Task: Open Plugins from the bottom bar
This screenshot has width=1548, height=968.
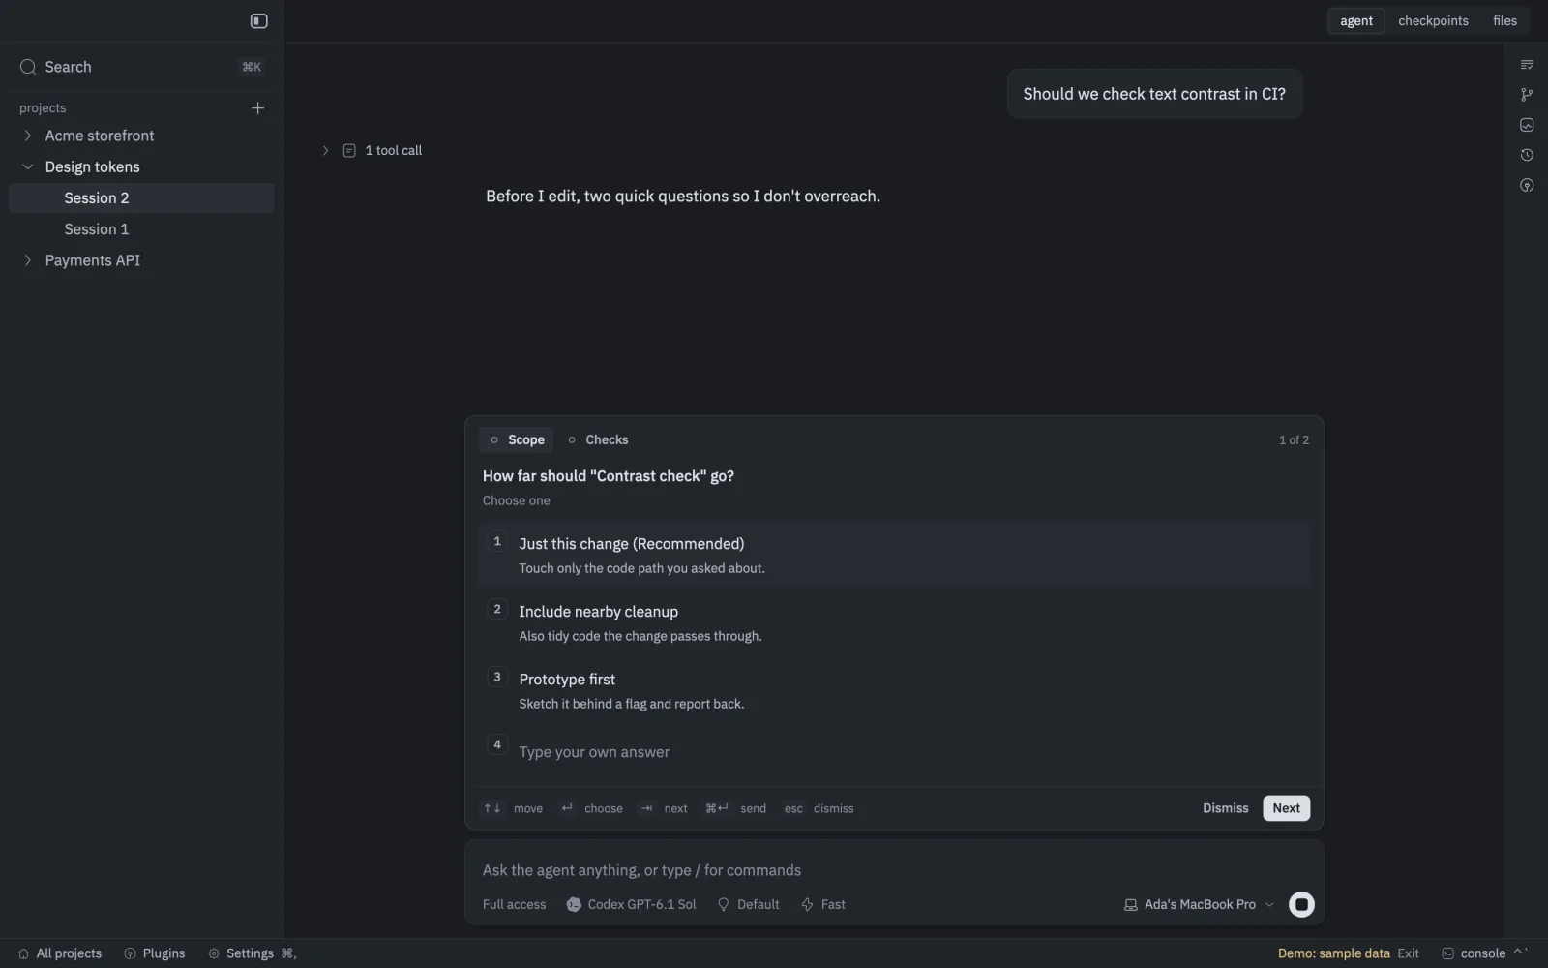Action: coord(155,953)
